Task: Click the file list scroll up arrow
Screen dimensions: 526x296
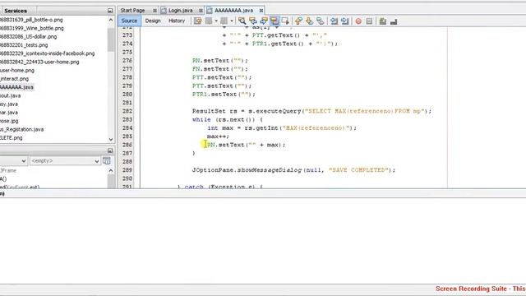Action: point(111,20)
